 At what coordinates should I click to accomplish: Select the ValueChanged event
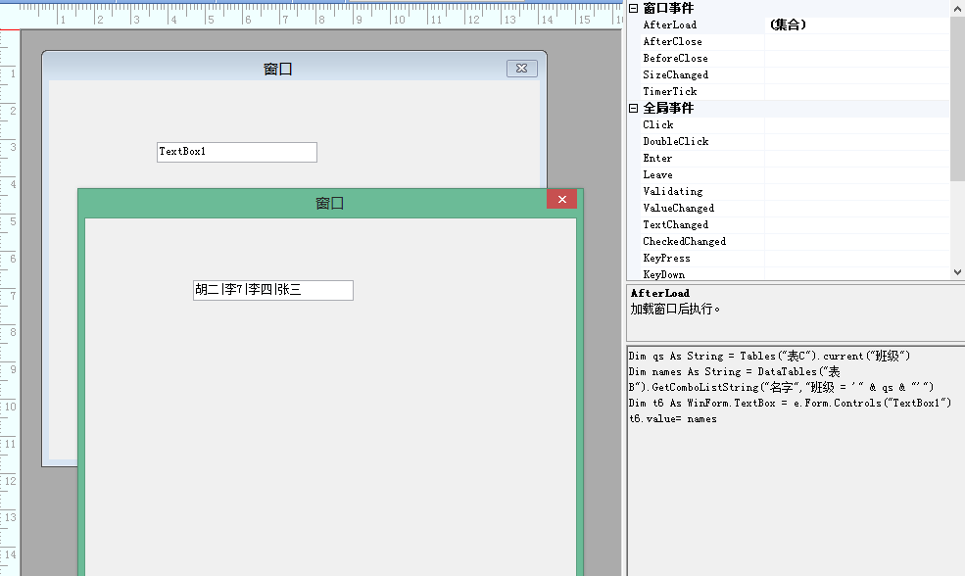[x=678, y=209]
